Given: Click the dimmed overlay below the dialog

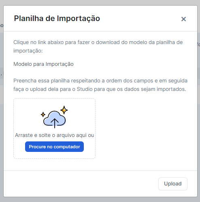Looking at the screenshot, I should tap(100, 200).
